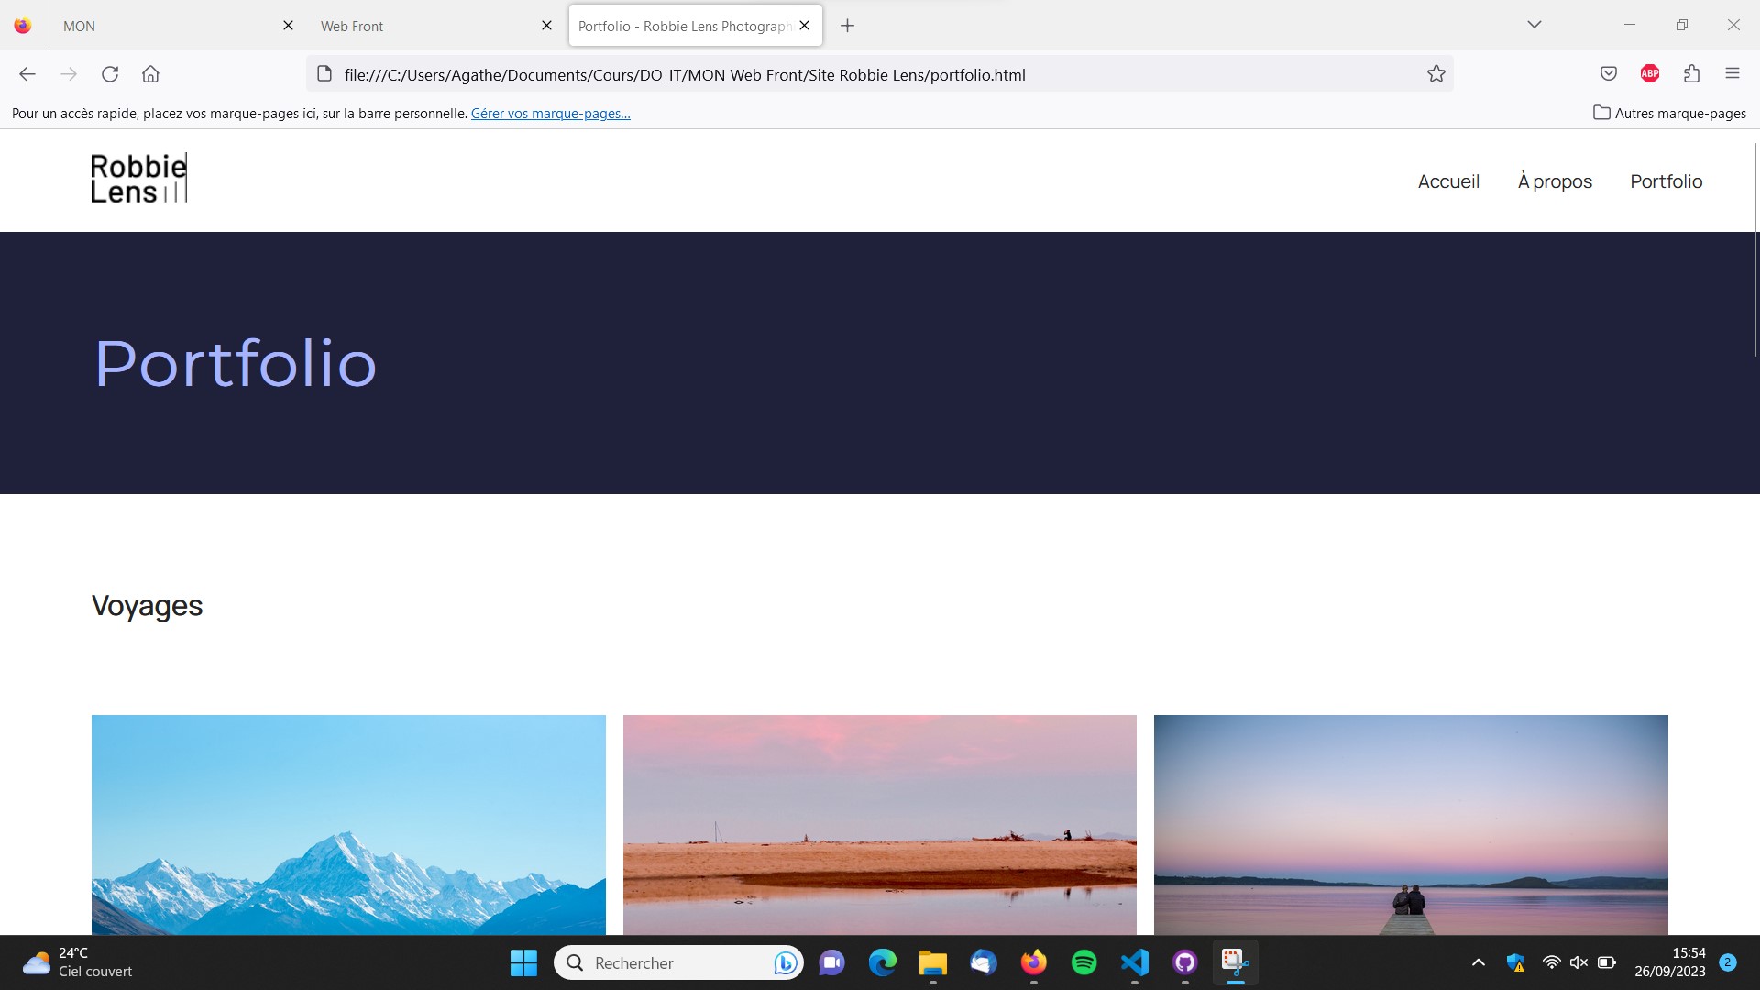Click the home icon in toolbar
The height and width of the screenshot is (990, 1760).
pyautogui.click(x=150, y=74)
